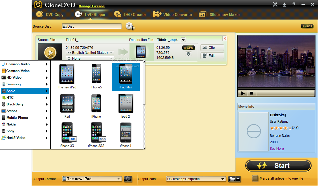The height and width of the screenshot is (186, 318).
Task: Click the CloneDVD logo icon
Action: pyautogui.click(x=38, y=5)
